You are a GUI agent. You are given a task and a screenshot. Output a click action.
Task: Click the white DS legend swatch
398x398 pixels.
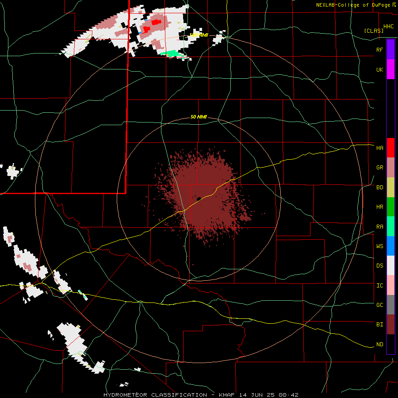pyautogui.click(x=390, y=265)
